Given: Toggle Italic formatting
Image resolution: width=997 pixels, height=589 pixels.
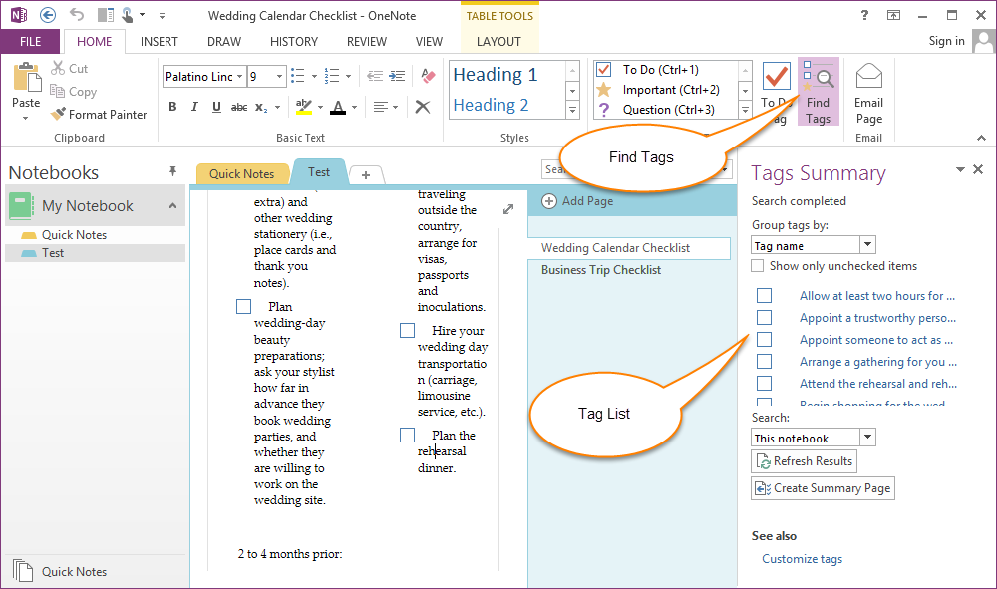Looking at the screenshot, I should 194,107.
